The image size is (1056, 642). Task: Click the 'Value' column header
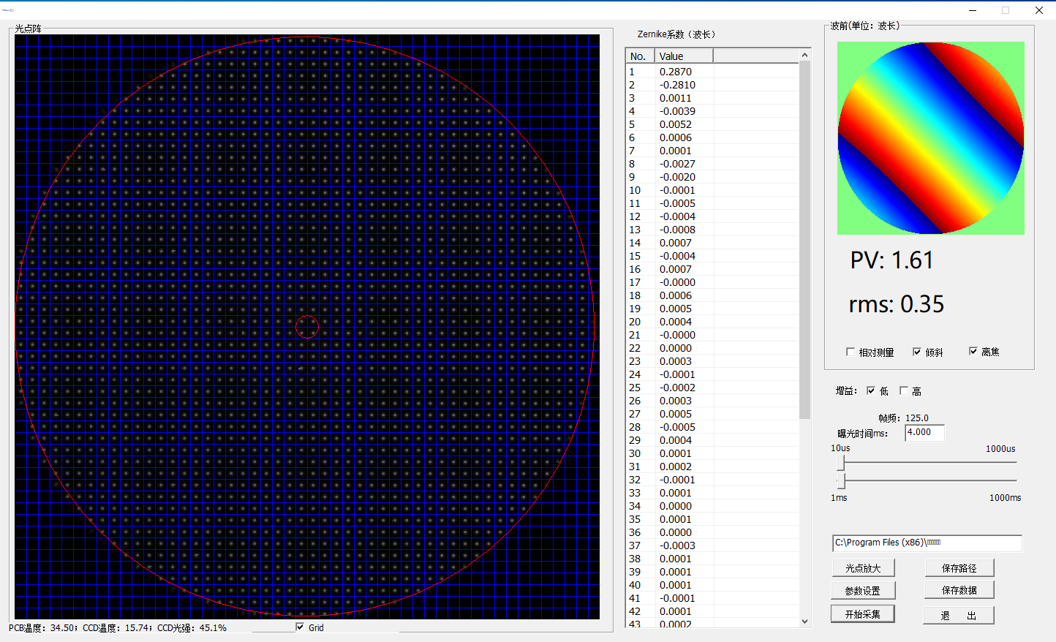pos(683,56)
